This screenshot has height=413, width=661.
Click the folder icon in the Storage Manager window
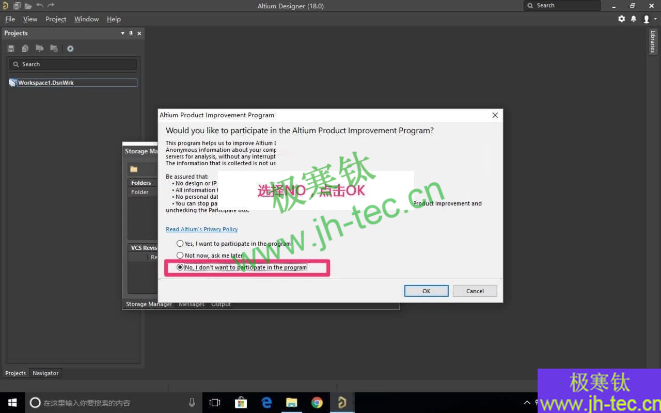pyautogui.click(x=134, y=169)
